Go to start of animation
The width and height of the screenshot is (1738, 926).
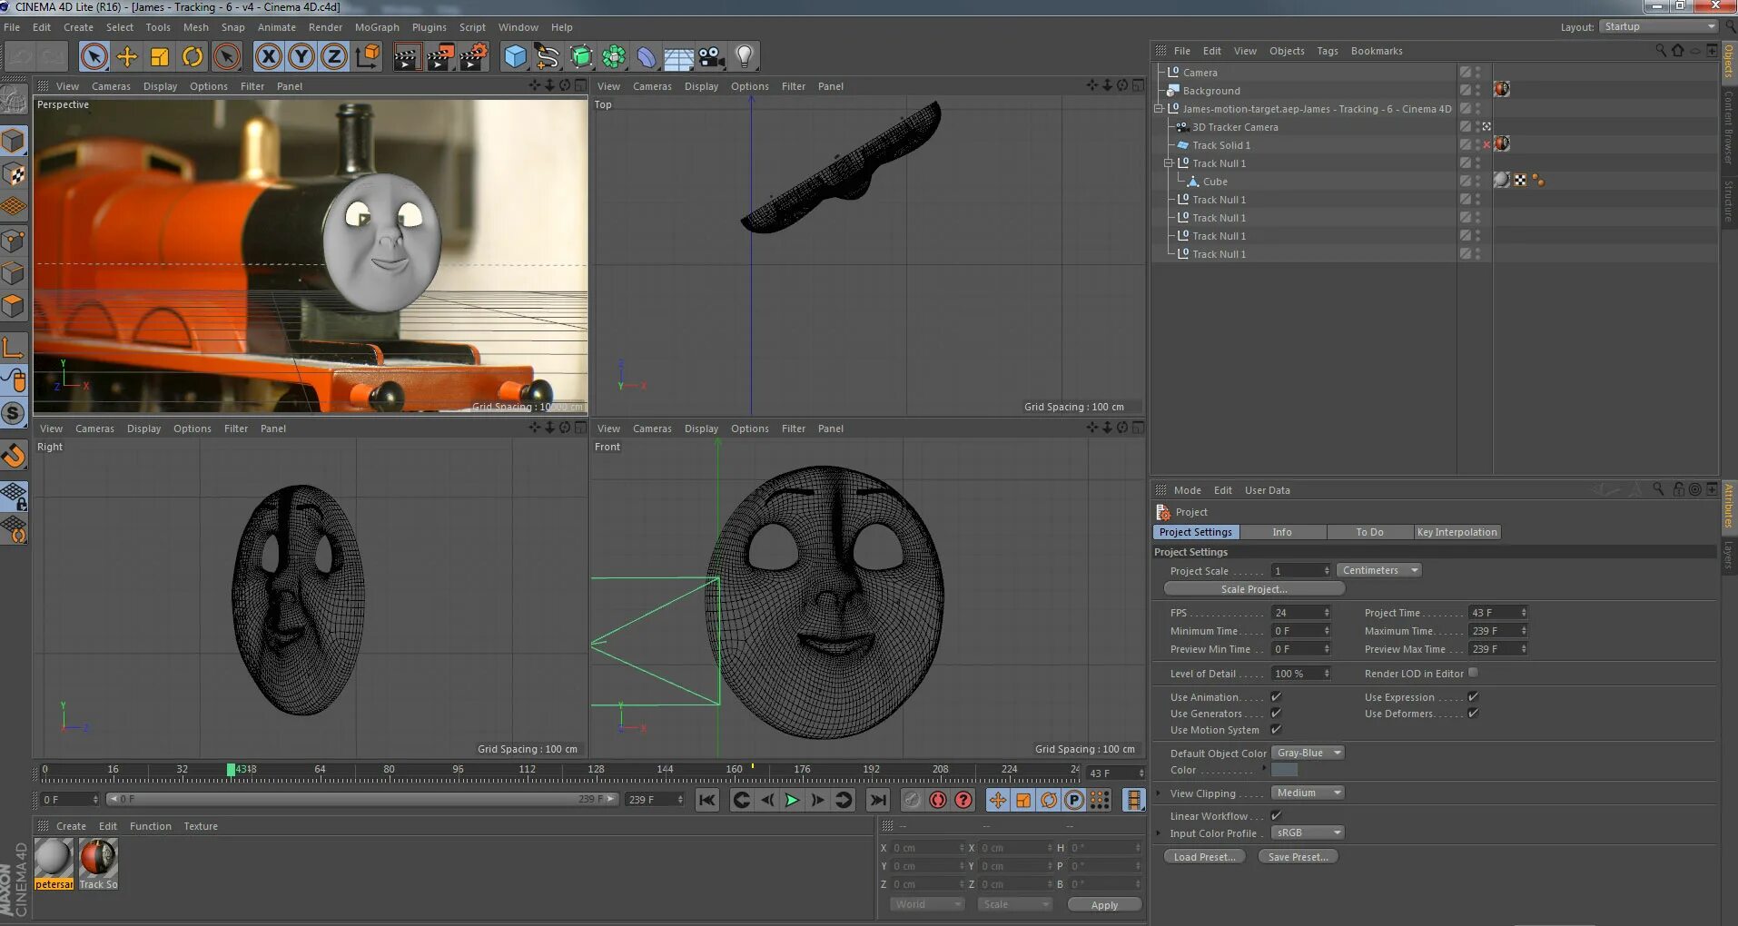(x=707, y=800)
